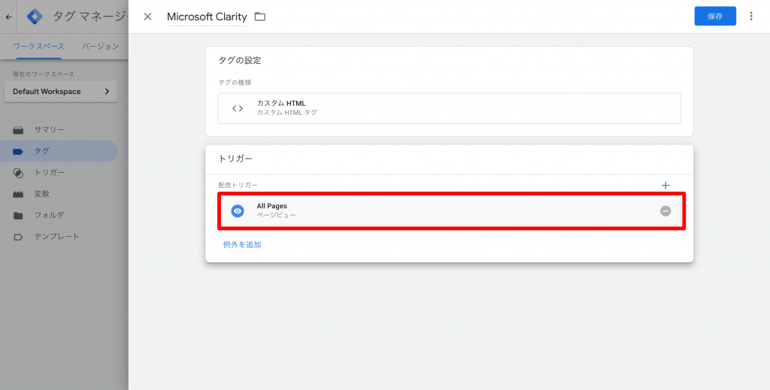Close the Microsoft Clarity tag editor
This screenshot has height=390, width=770.
tap(147, 17)
